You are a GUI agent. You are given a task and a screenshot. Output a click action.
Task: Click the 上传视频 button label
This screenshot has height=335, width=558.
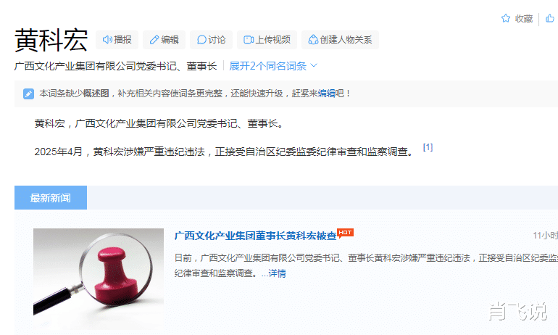click(273, 39)
